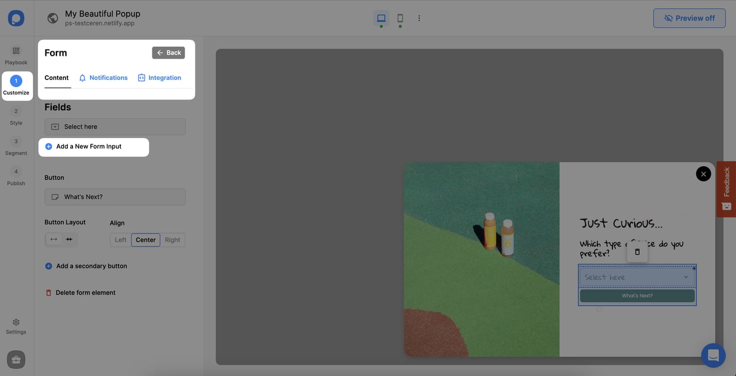The width and height of the screenshot is (736, 376).
Task: Open the Publish step in sidebar
Action: (x=16, y=177)
